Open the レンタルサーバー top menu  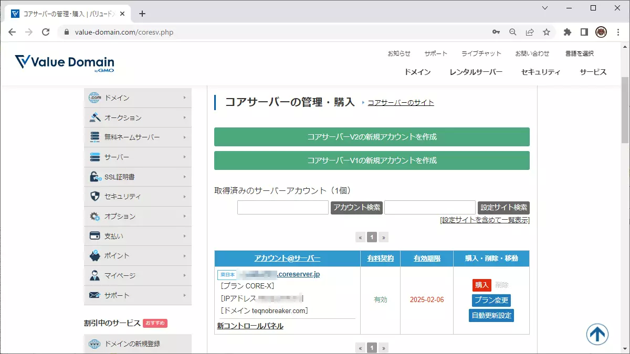coord(476,72)
